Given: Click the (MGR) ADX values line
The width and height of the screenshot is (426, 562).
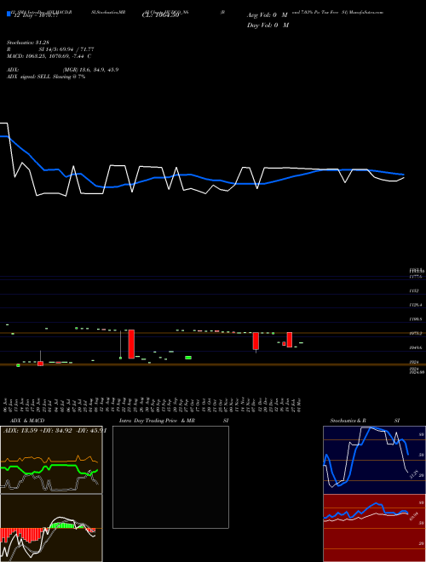Looking at the screenshot, I should 63,70.
